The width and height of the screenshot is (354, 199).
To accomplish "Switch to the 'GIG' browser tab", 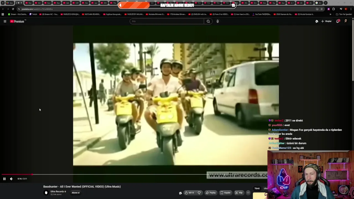I will [104, 3].
